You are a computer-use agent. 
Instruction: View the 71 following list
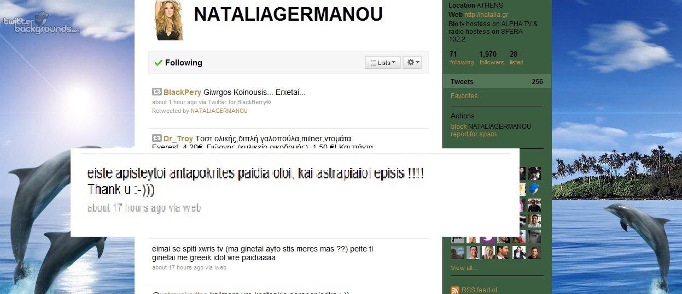coord(462,58)
